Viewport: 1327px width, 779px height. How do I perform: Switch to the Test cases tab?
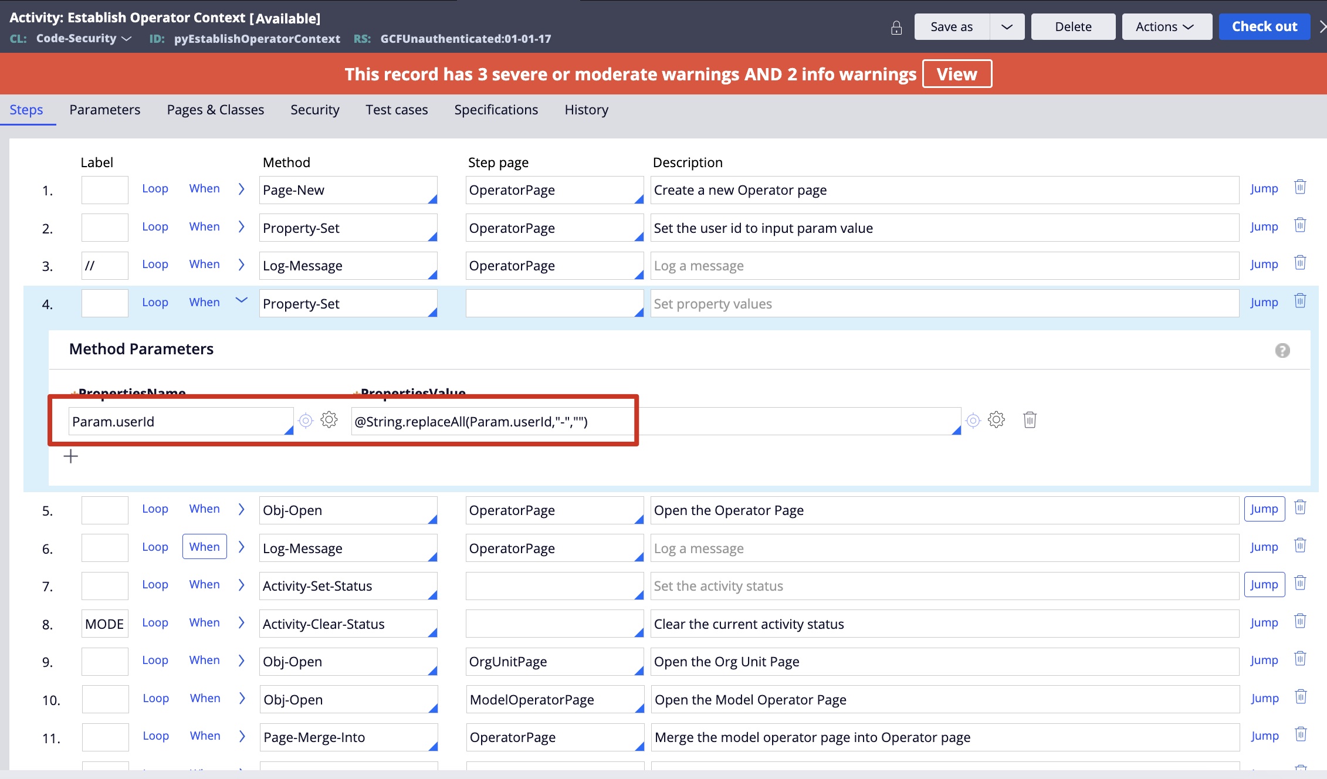[396, 110]
